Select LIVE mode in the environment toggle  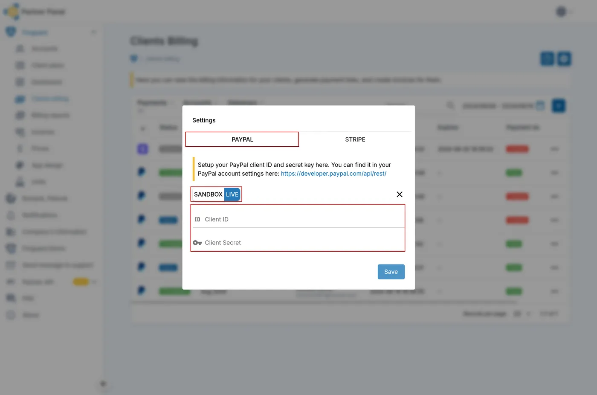pyautogui.click(x=232, y=195)
